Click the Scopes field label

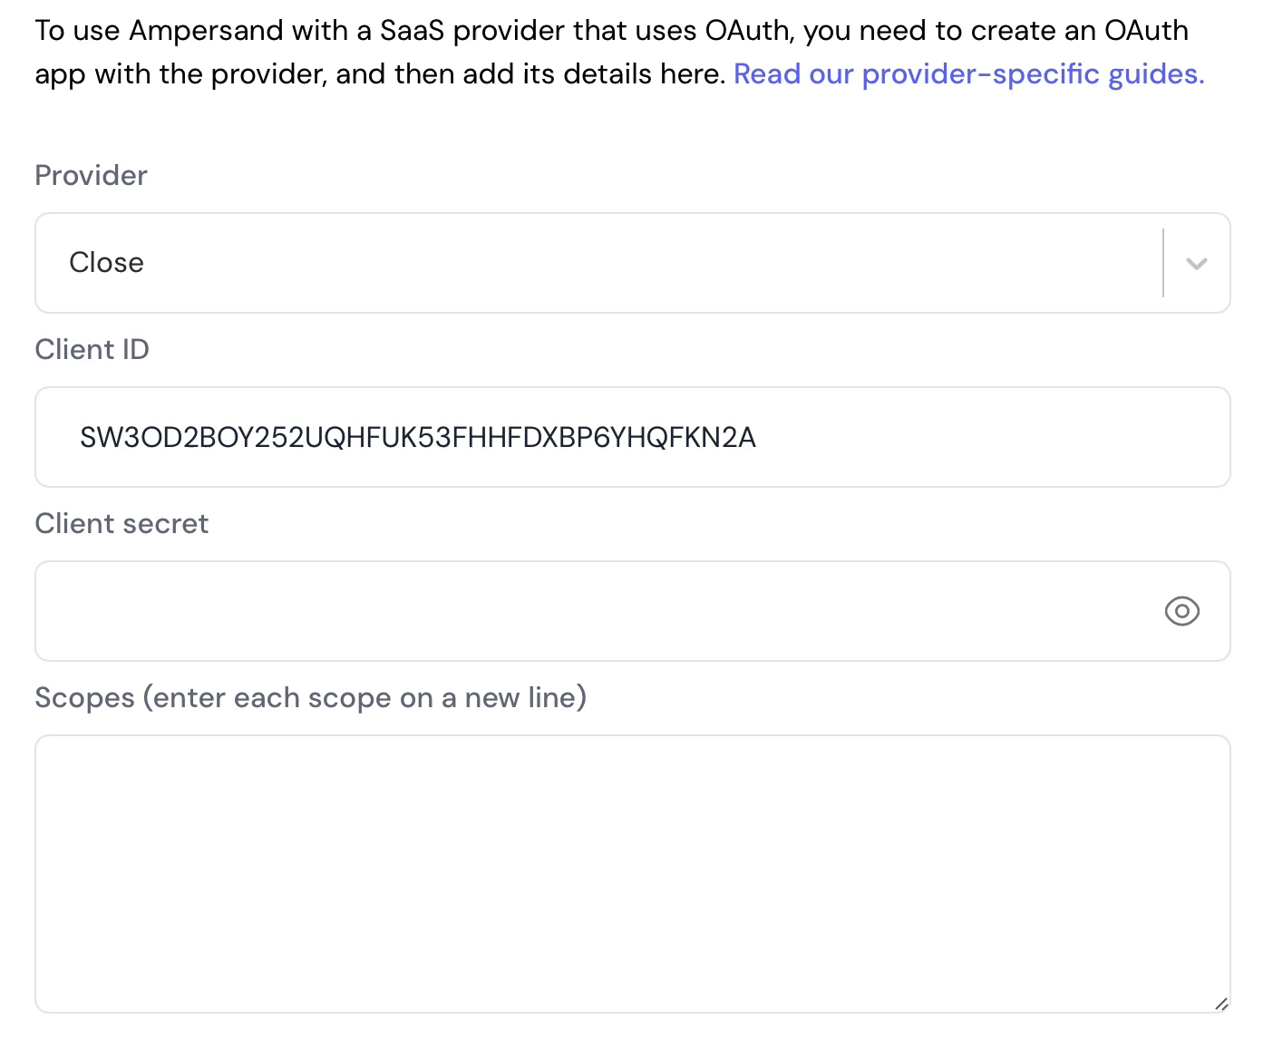click(x=310, y=697)
